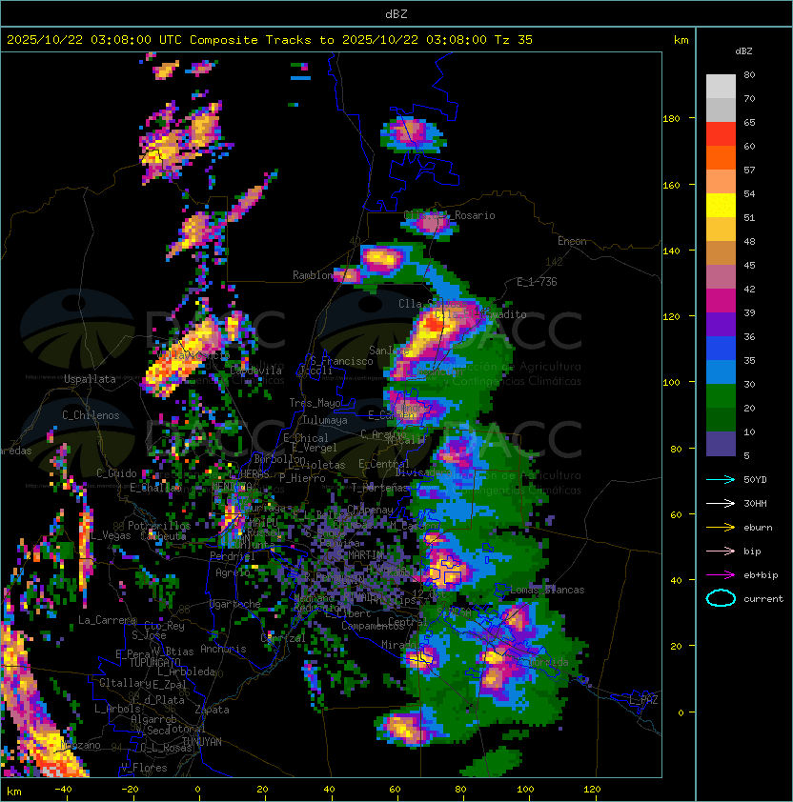The width and height of the screenshot is (793, 802).
Task: Click the 100 tick on vertical km axis
Action: (671, 383)
